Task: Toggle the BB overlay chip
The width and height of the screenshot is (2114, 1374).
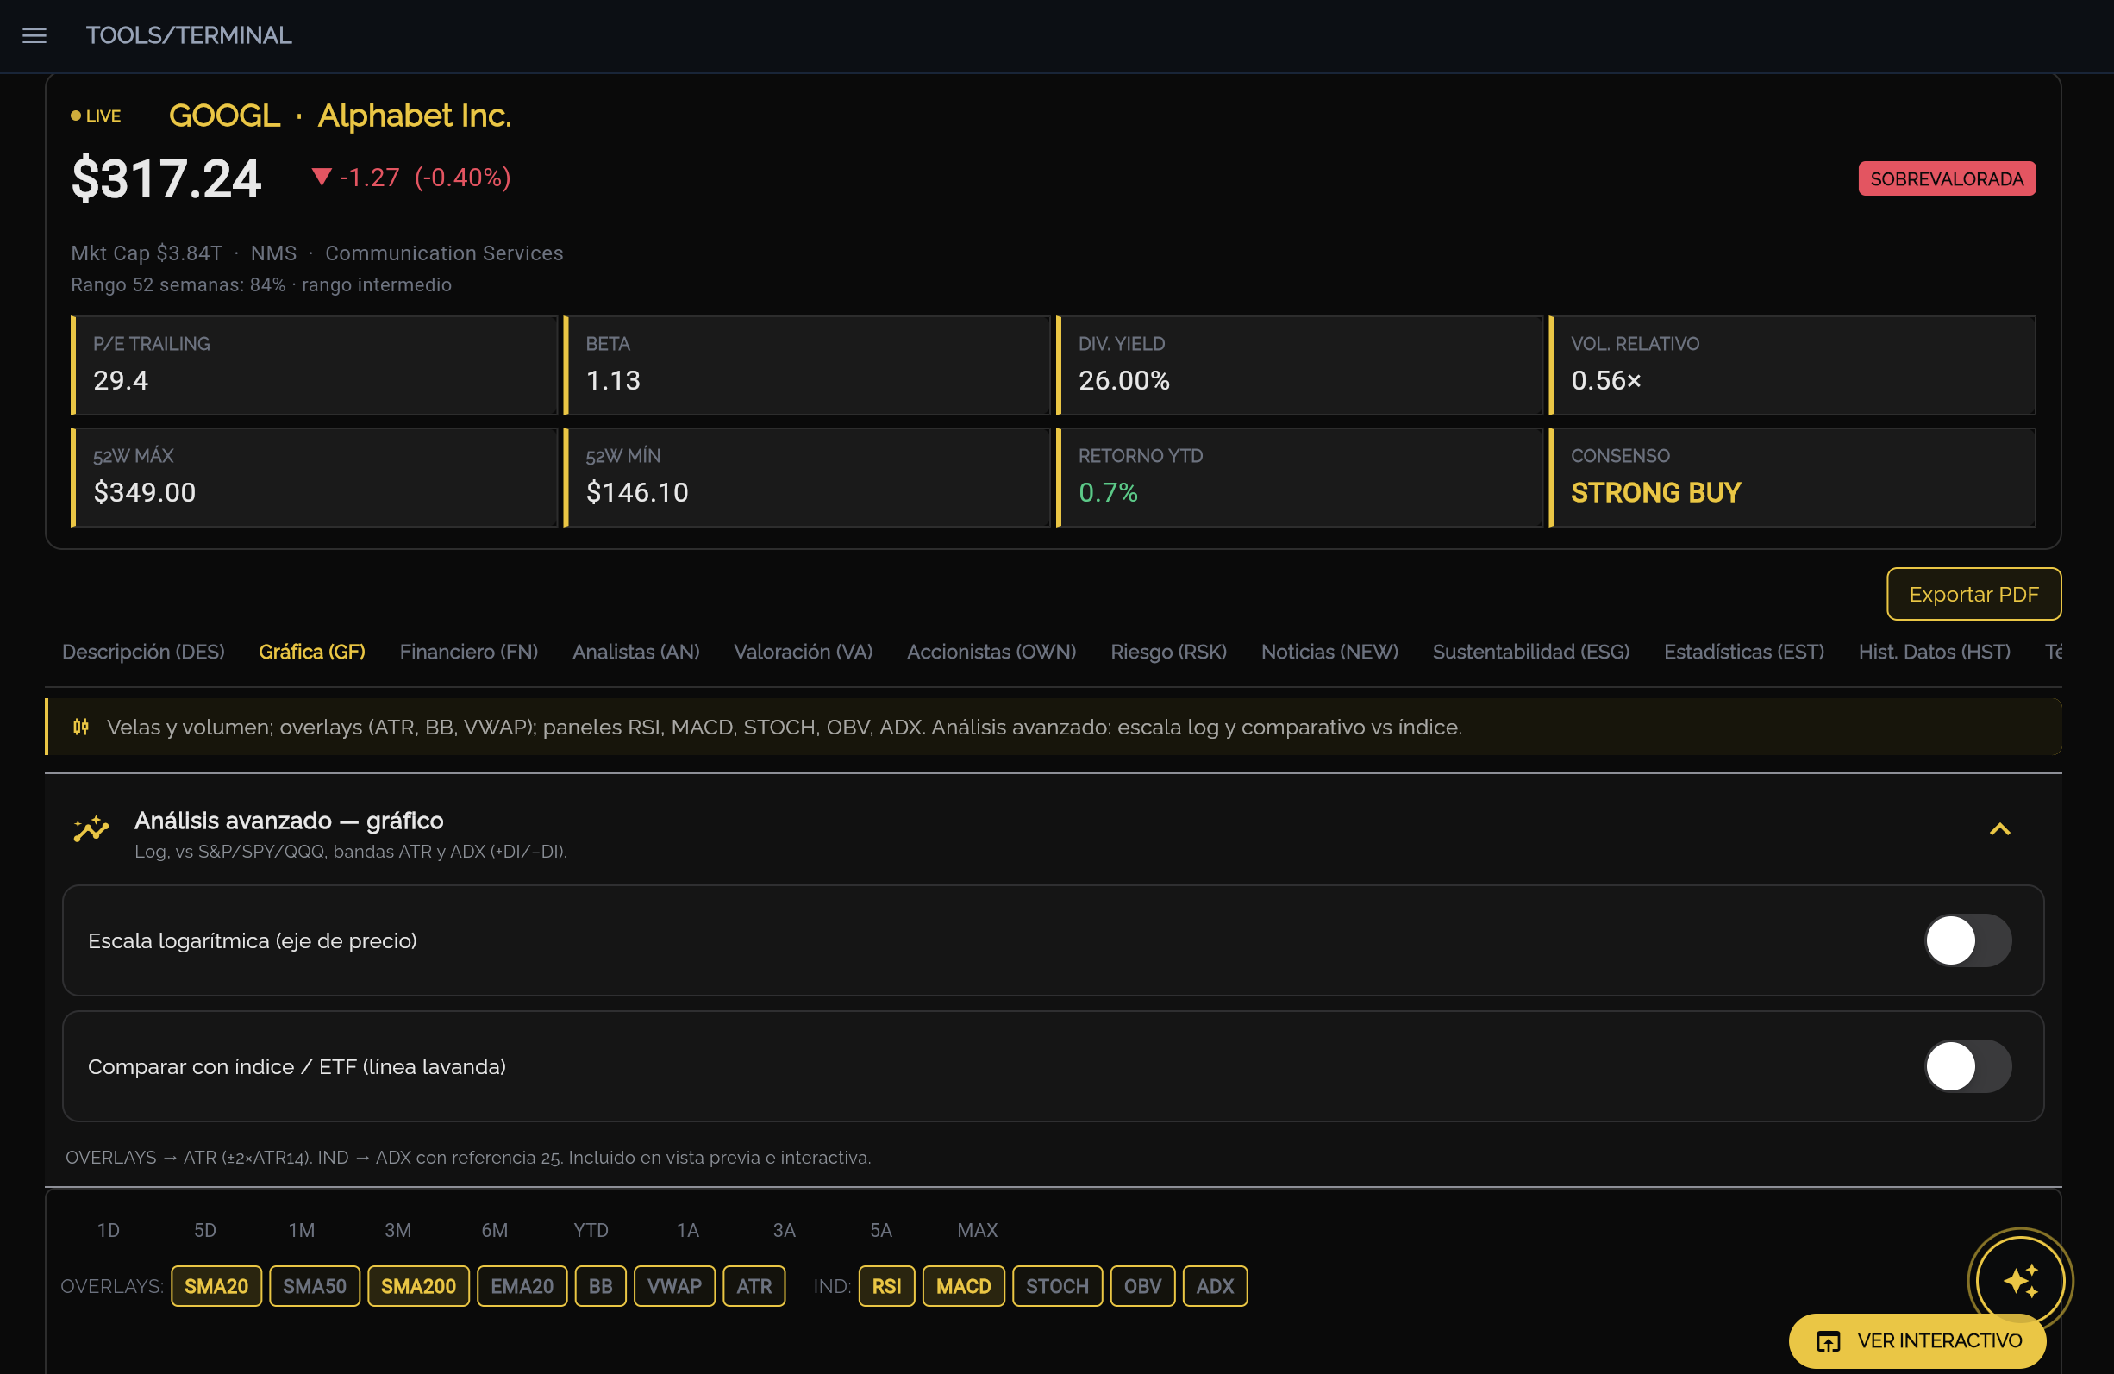Action: [x=600, y=1286]
